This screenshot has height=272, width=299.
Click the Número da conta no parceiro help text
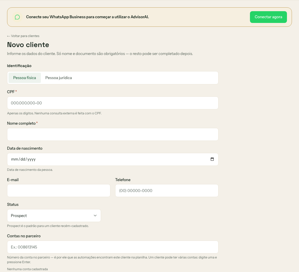click(x=112, y=260)
